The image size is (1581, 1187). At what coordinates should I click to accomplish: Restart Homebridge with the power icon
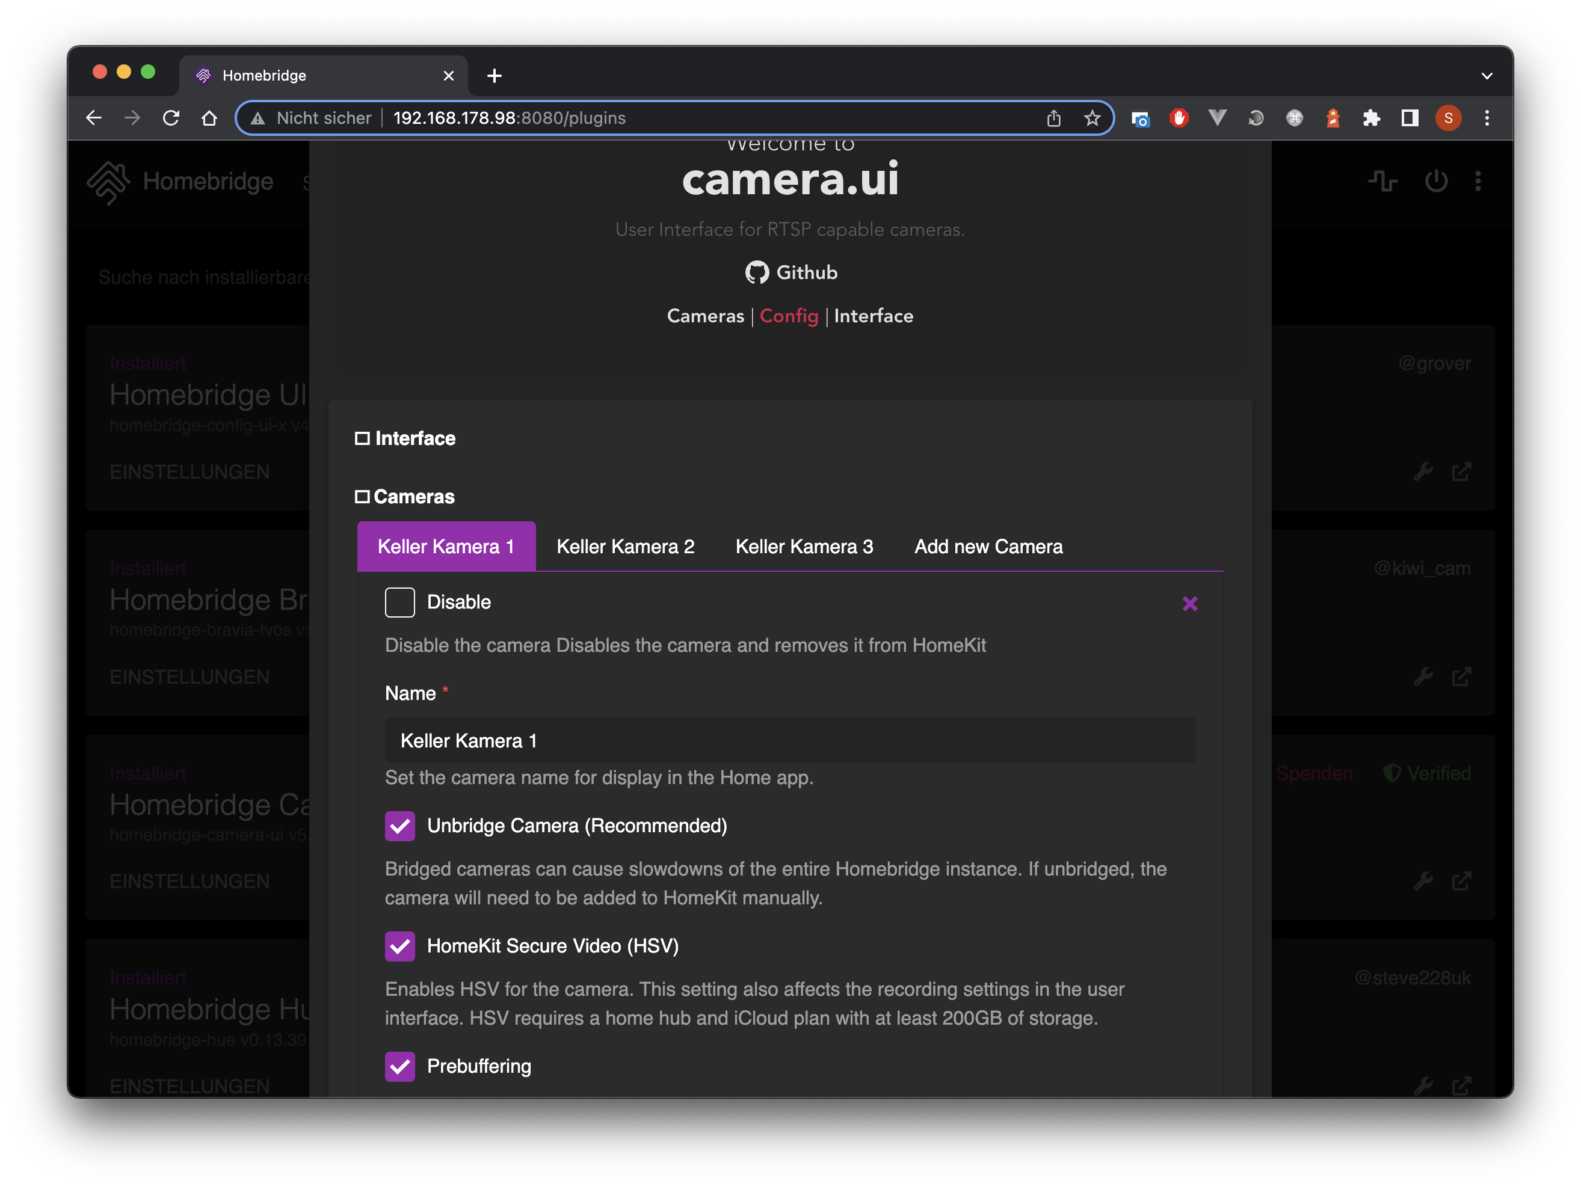pyautogui.click(x=1436, y=182)
